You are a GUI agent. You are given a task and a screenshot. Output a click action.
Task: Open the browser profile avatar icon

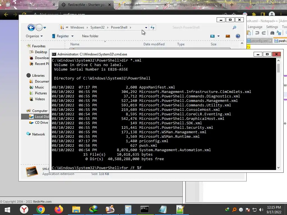272,14
